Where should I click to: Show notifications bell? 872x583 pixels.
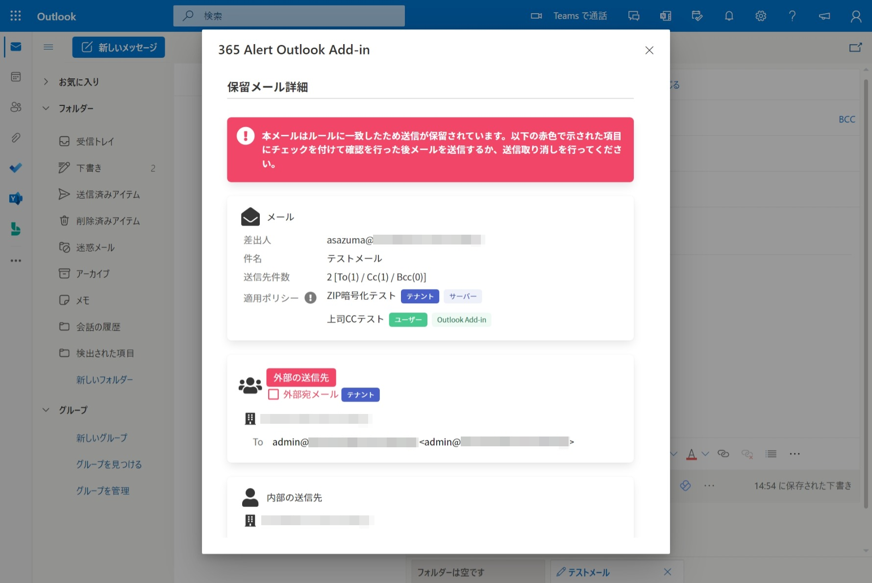point(729,16)
